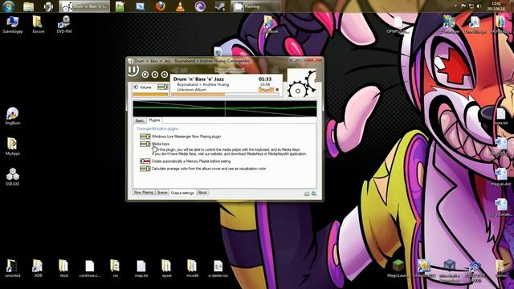Screen dimensions: 514x289
Task: Click the system clock in the tray
Action: [x=496, y=6]
